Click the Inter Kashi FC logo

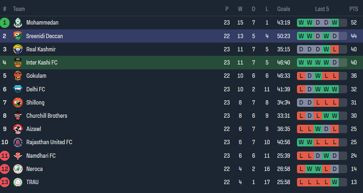pos(18,62)
